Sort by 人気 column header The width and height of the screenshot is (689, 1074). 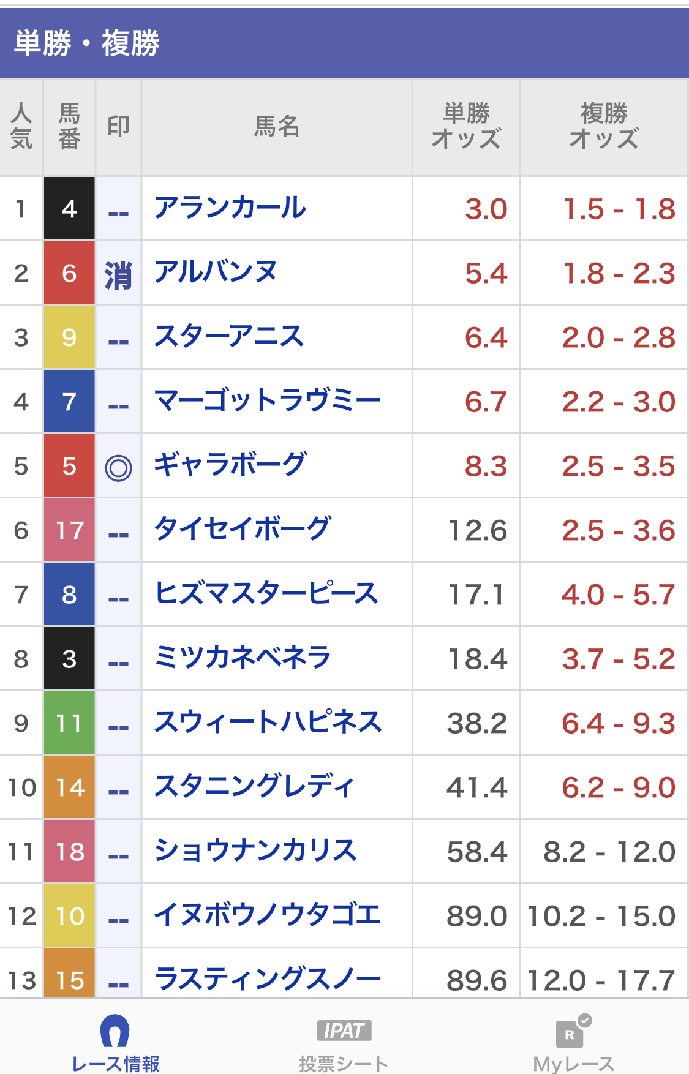coord(21,127)
